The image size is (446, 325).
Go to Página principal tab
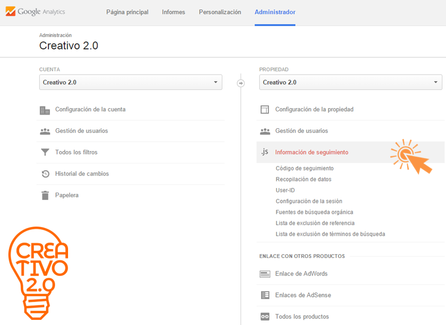(127, 12)
